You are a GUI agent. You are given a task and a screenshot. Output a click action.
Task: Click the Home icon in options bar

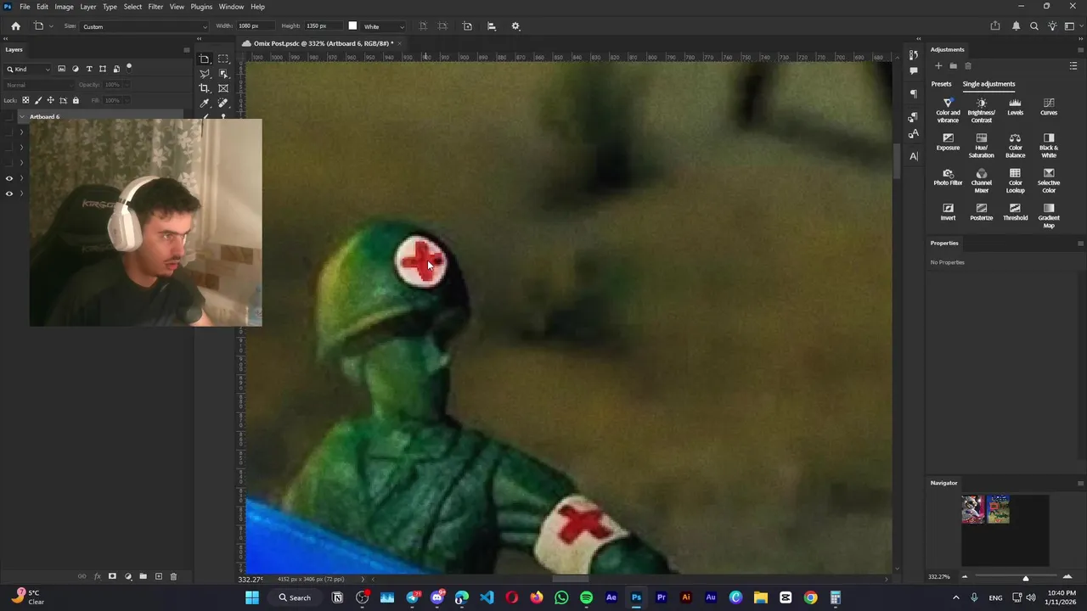coord(15,26)
